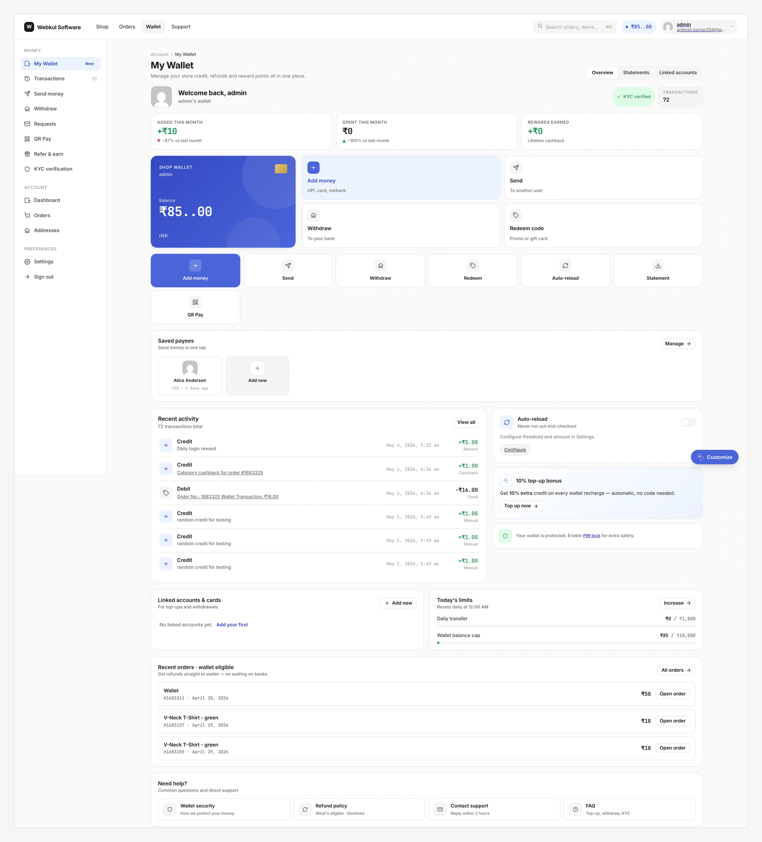Click the PIN lock link
The height and width of the screenshot is (842, 762).
tap(591, 536)
